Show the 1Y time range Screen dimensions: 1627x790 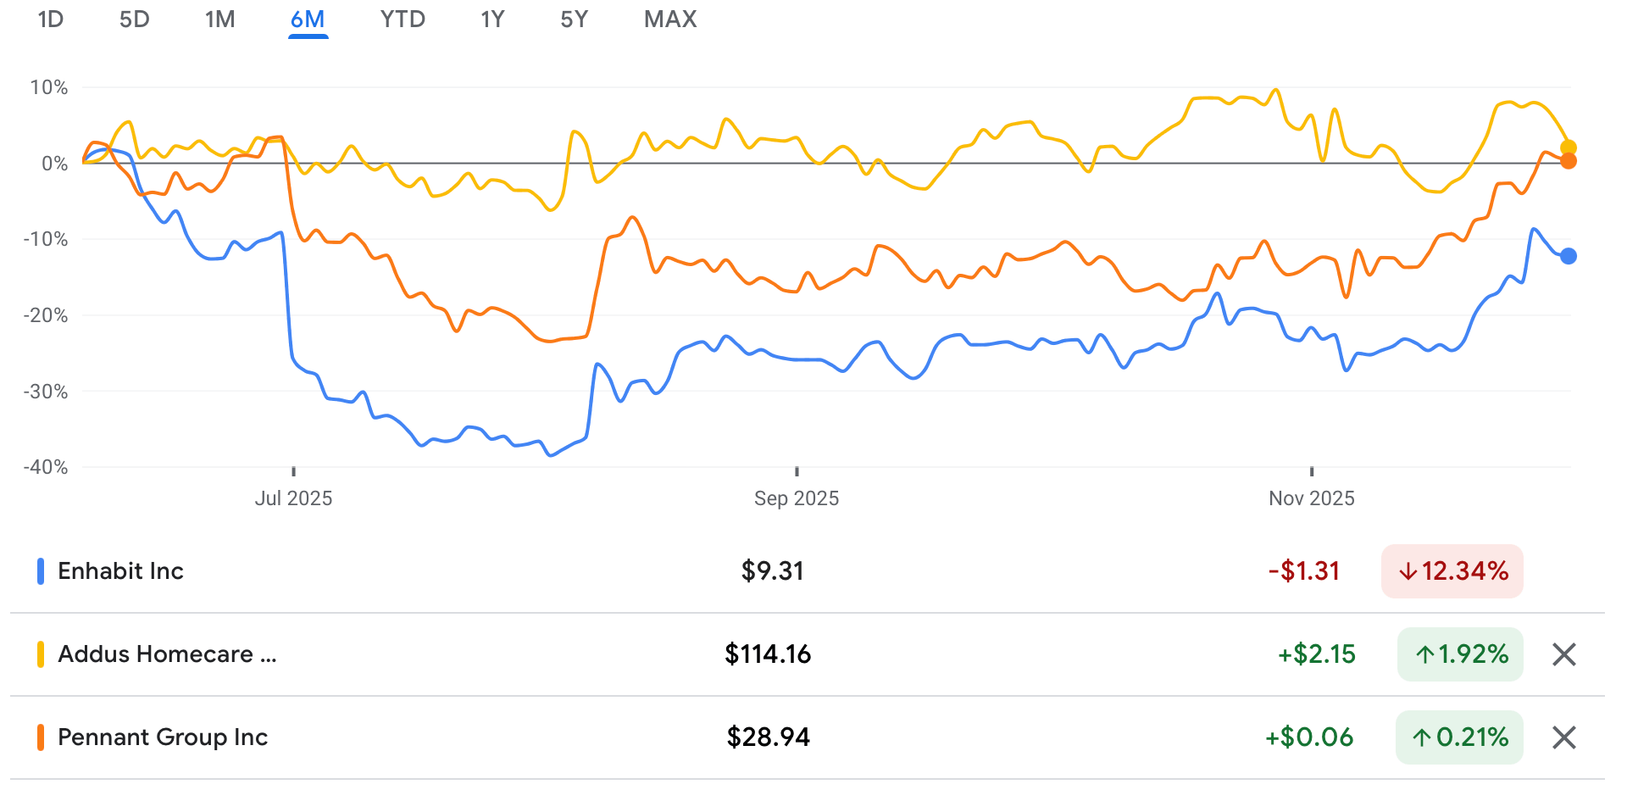(x=492, y=19)
